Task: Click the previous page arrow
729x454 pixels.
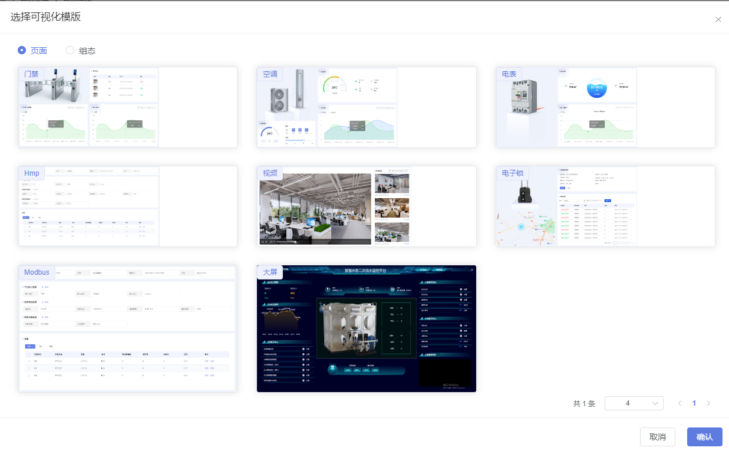Action: tap(679, 403)
